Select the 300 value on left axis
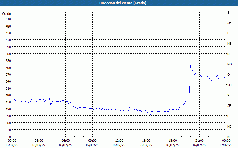 click(x=7, y=67)
